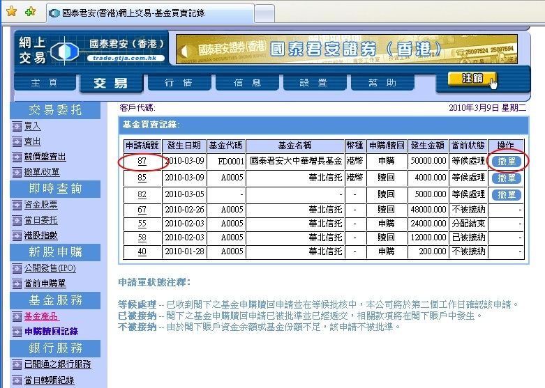Open application number 85 link

(142, 178)
